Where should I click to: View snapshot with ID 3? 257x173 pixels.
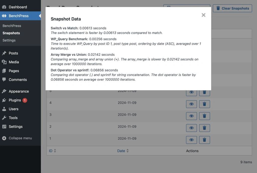pos(191,116)
